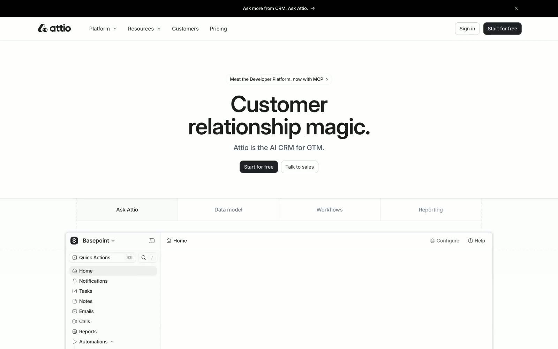This screenshot has height=349, width=558.
Task: Click the Configure gear button
Action: 445,240
